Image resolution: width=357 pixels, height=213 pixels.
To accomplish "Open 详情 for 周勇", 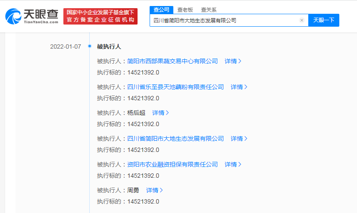I will click(x=154, y=190).
